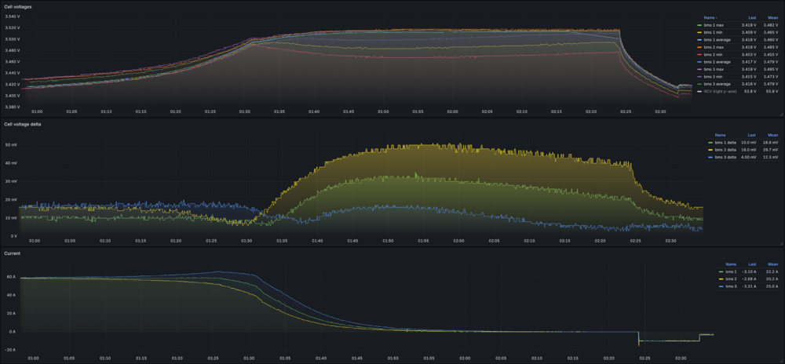The image size is (785, 364).
Task: Click the 3.403 V bms 2 min last value
Action: [750, 54]
